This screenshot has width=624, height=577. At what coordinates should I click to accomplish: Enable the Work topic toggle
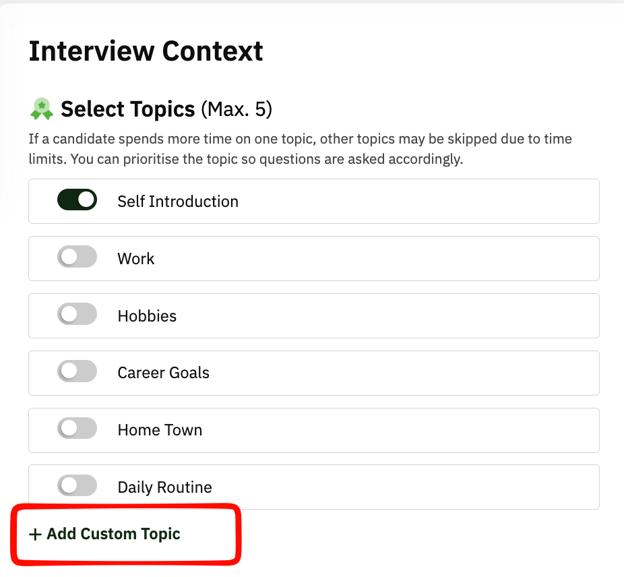coord(77,257)
